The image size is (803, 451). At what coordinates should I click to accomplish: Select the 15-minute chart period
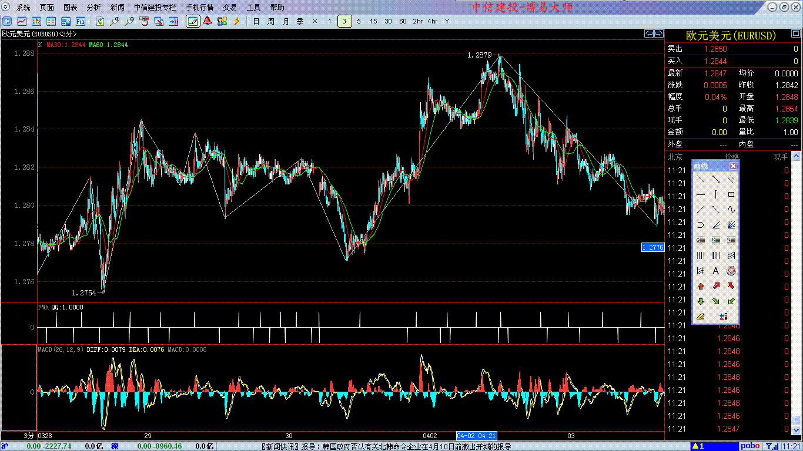click(x=374, y=21)
